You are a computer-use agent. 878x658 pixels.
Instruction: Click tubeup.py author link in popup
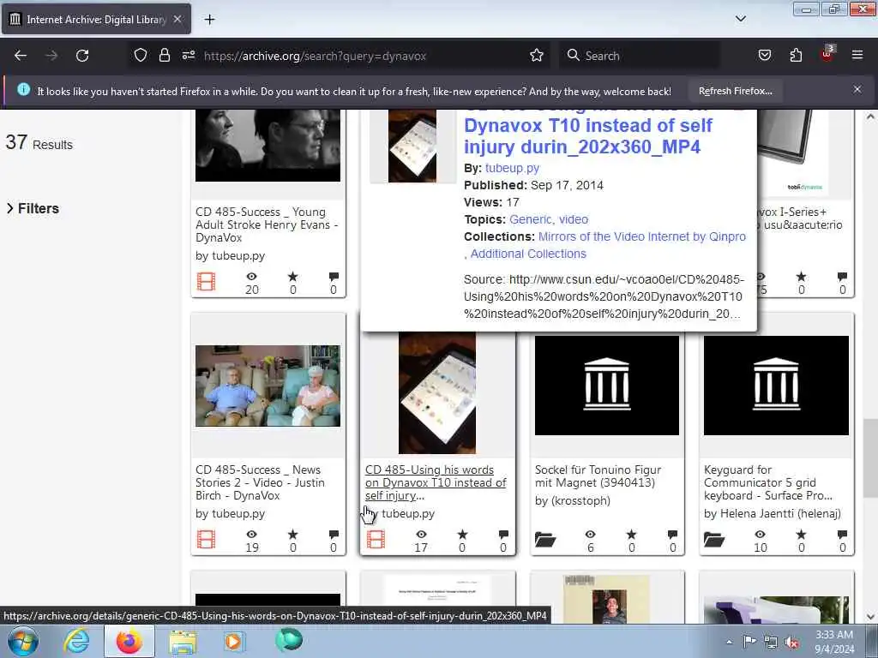pyautogui.click(x=512, y=168)
